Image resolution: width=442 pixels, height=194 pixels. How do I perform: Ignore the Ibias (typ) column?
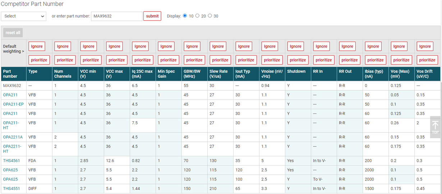click(x=373, y=46)
